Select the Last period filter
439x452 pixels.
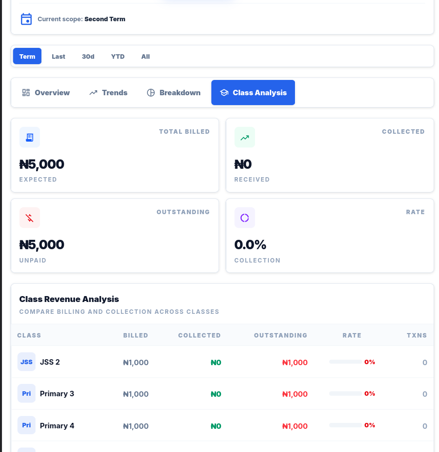[59, 56]
